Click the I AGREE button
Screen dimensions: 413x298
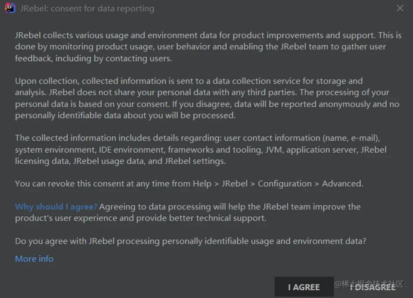click(304, 287)
